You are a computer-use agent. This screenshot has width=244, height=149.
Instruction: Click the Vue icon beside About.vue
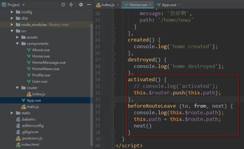[x=29, y=50]
